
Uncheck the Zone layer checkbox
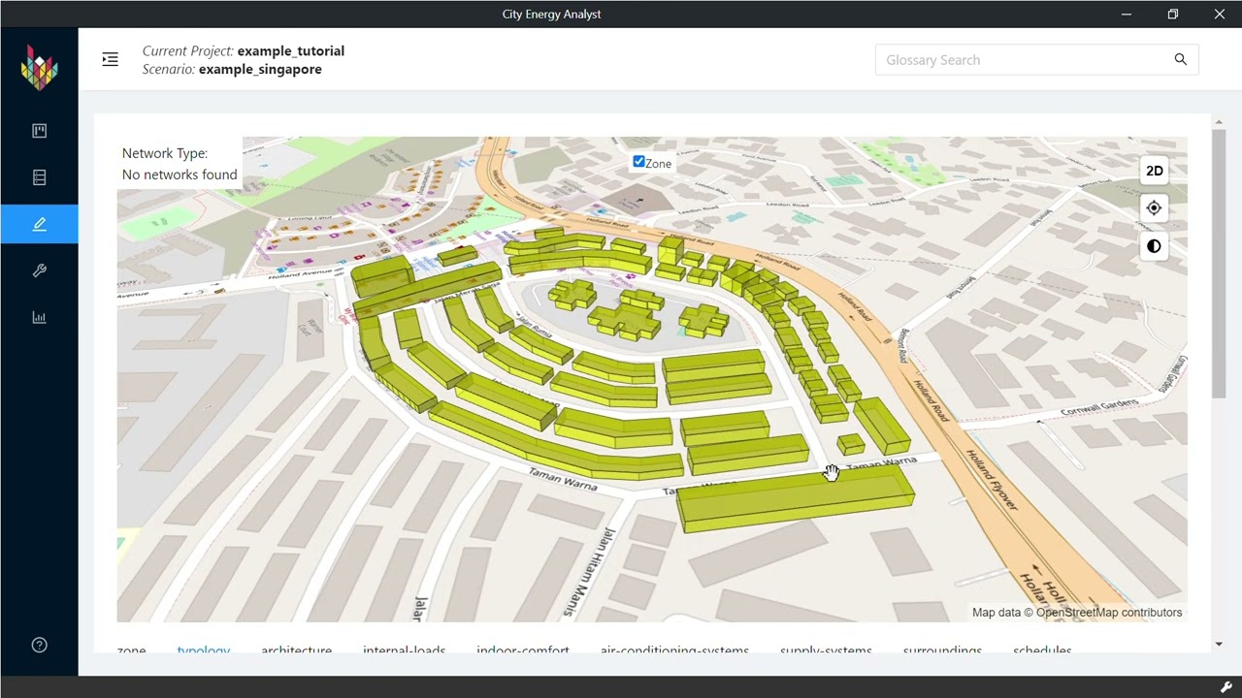pos(638,162)
